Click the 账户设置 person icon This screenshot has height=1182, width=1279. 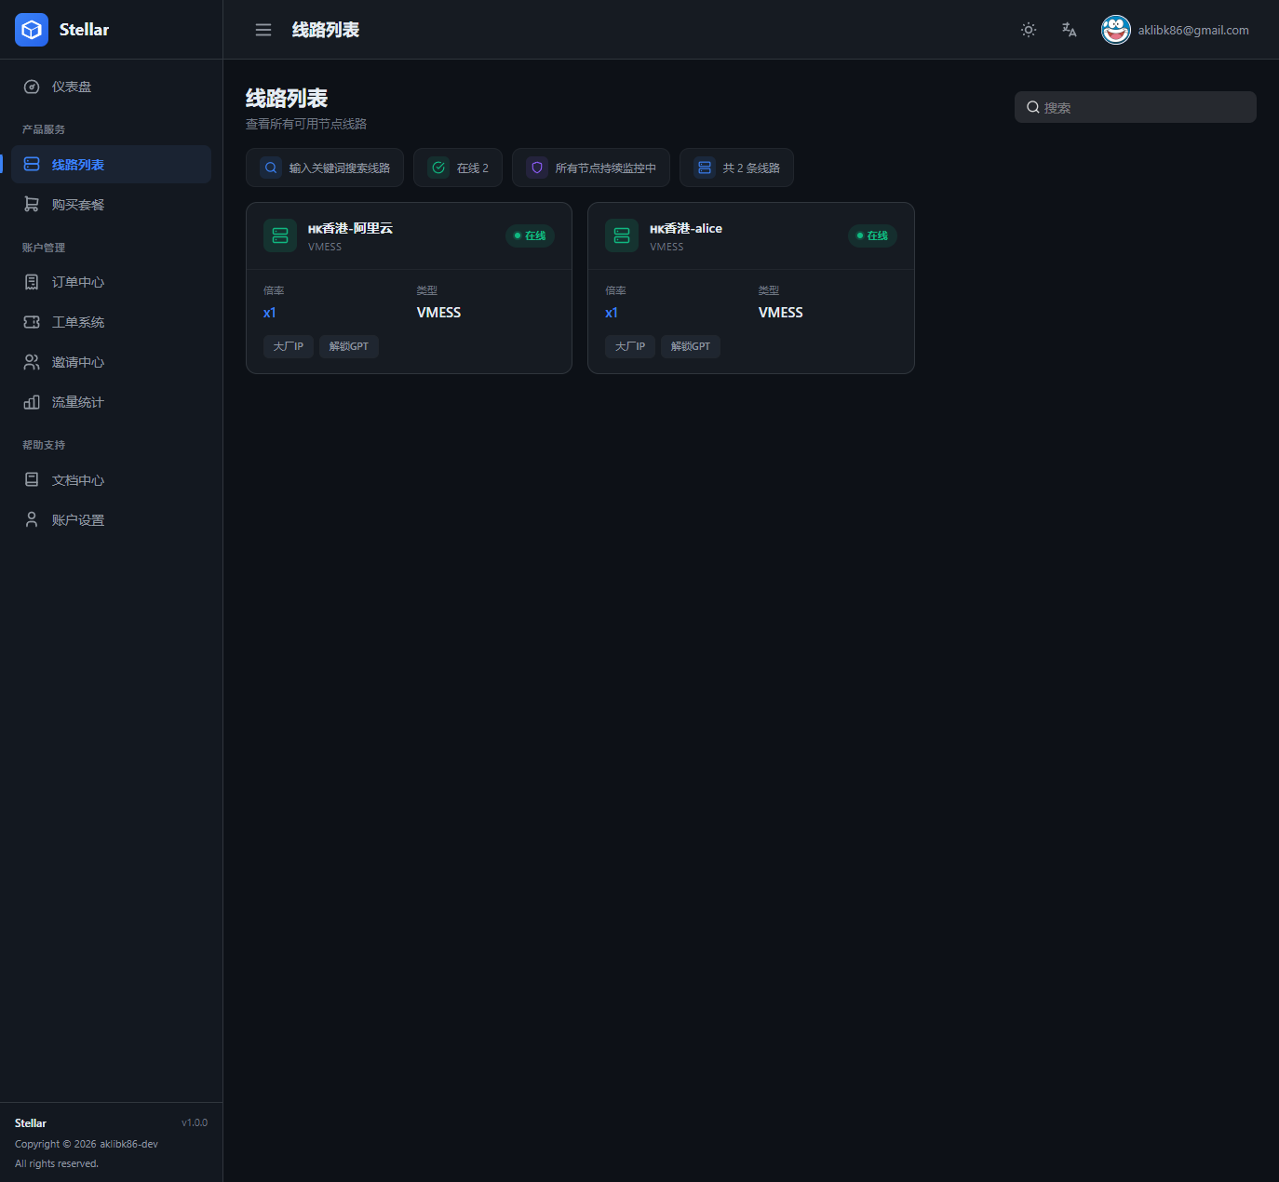(x=32, y=520)
